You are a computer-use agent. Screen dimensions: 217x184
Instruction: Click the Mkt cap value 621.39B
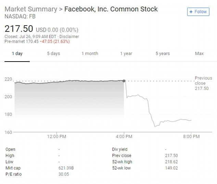[66, 168]
